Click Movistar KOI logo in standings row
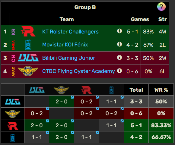The height and width of the screenshot is (145, 175). click(x=28, y=45)
